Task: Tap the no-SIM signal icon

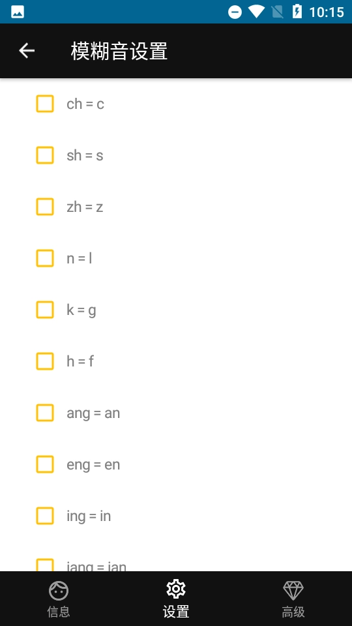Action: coord(277,12)
